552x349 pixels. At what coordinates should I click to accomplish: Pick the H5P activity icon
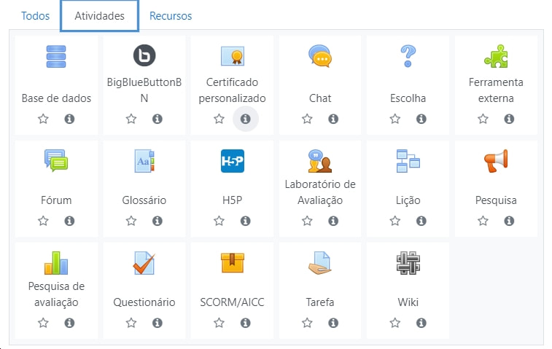coord(232,160)
